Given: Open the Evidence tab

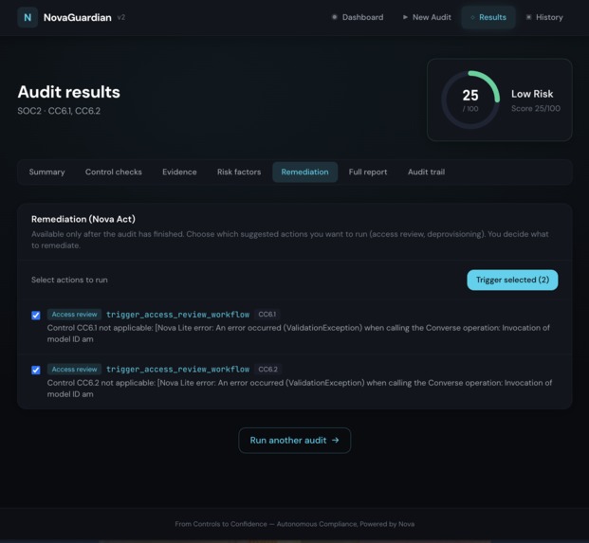Looking at the screenshot, I should coord(179,172).
